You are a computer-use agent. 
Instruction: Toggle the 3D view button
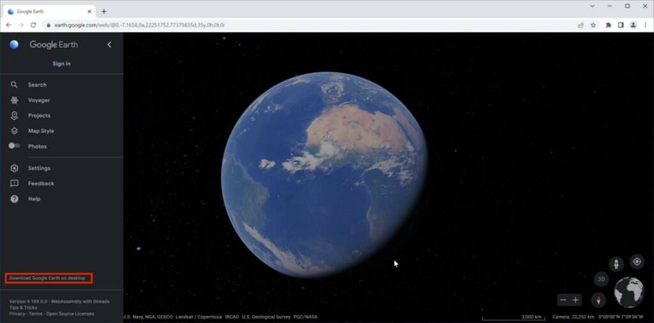coord(601,279)
